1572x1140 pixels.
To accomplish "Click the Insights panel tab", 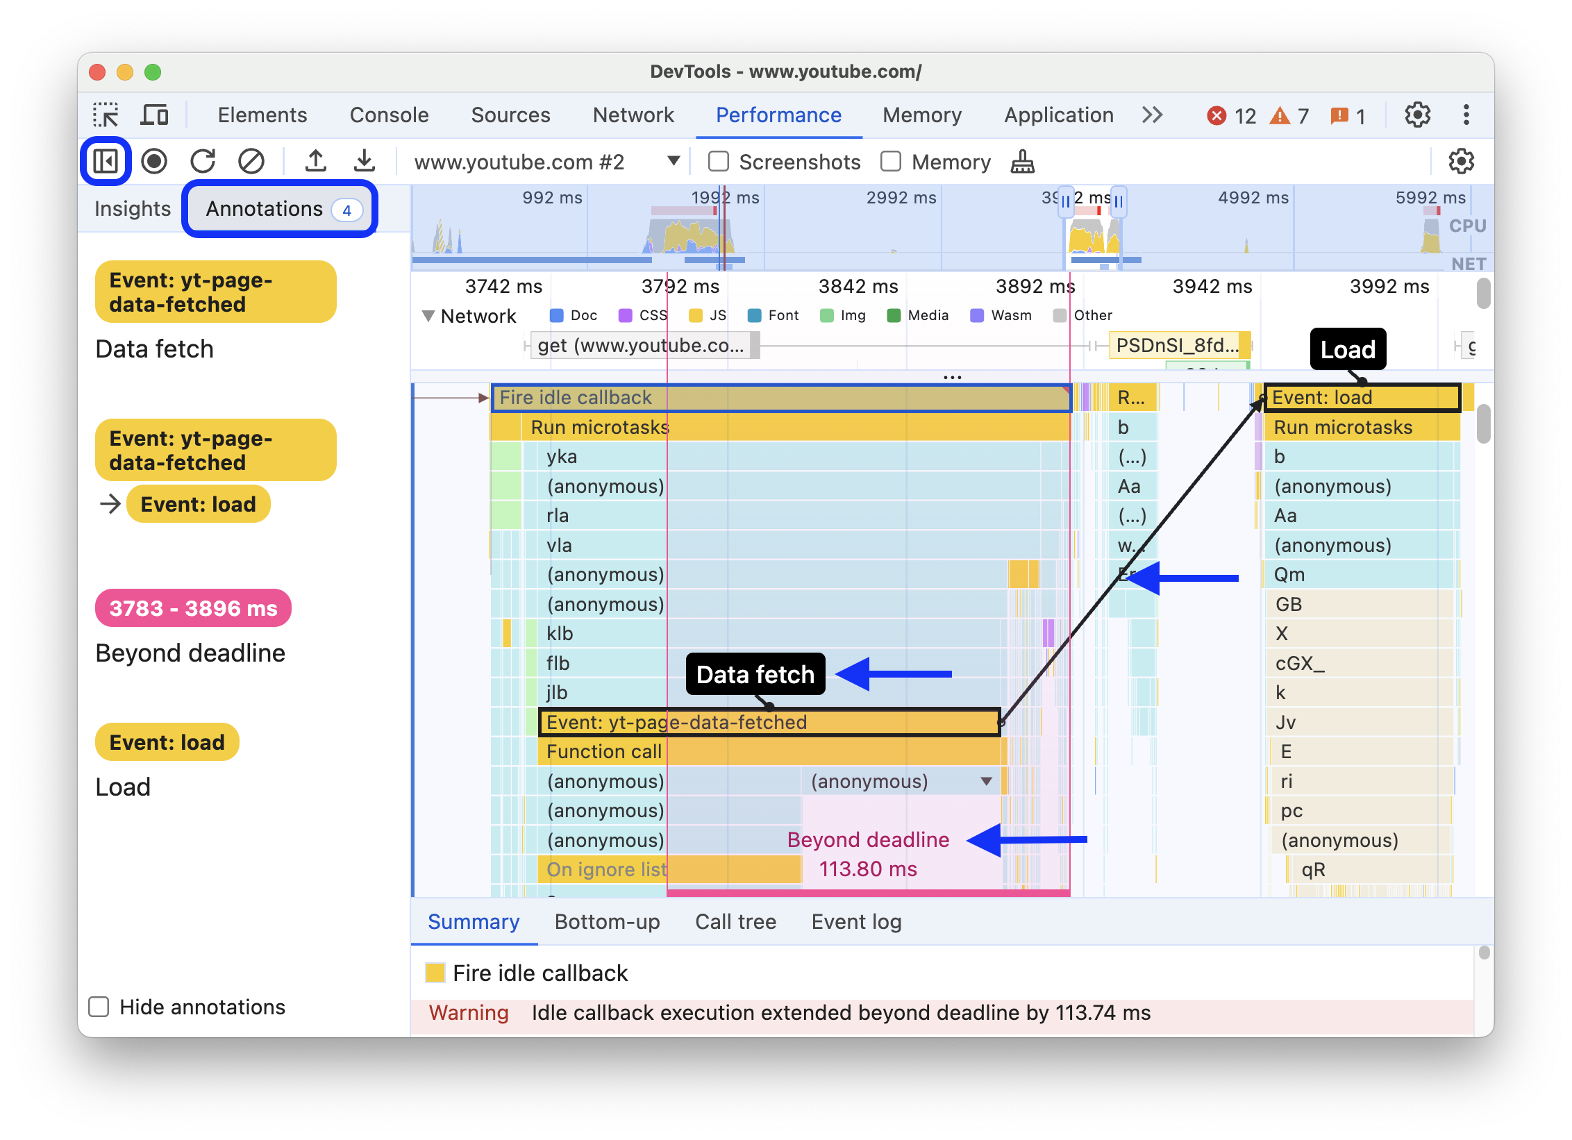I will point(131,210).
